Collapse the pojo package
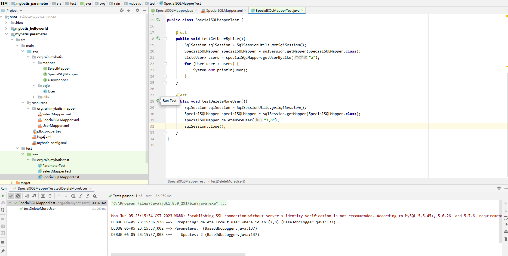Image resolution: width=508 pixels, height=256 pixels. coord(33,85)
